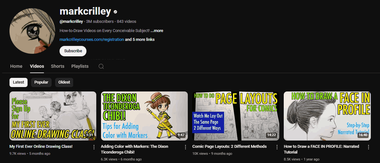The width and height of the screenshot is (380, 163).
Task: Click the markcrilley channel name heading
Action: point(85,12)
